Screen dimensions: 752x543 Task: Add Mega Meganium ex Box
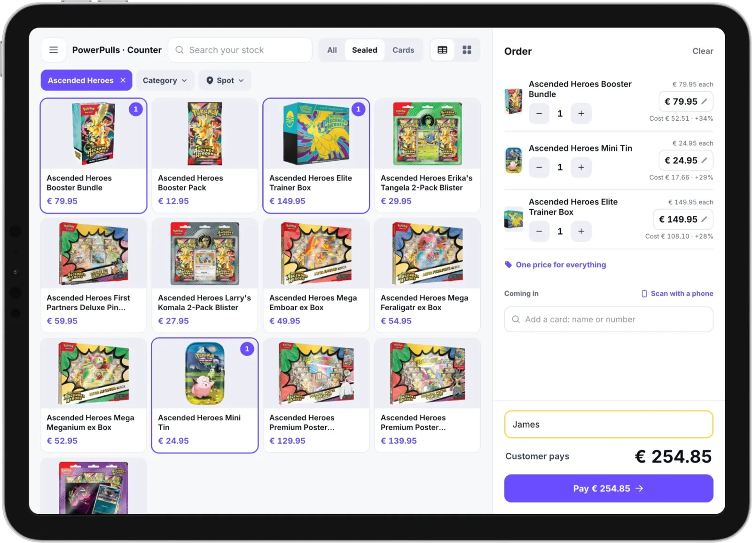tap(94, 395)
